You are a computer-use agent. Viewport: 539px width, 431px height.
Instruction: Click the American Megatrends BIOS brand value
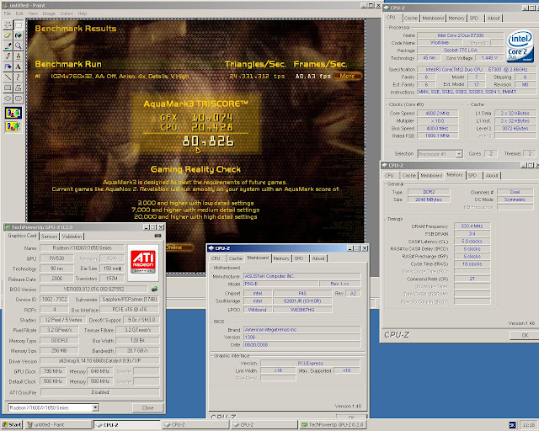point(302,330)
